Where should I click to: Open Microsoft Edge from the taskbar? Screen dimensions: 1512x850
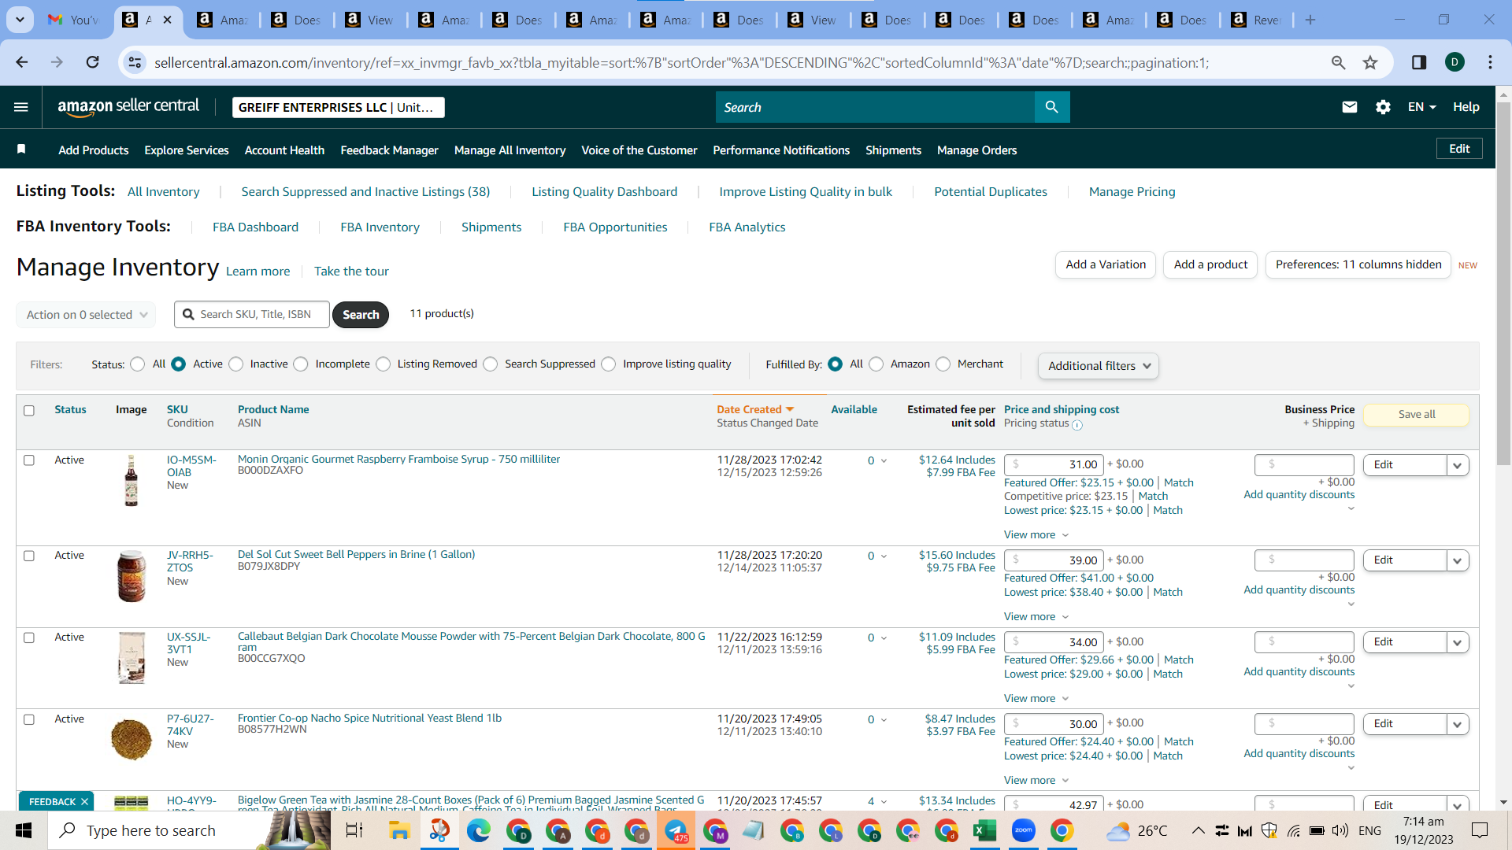[478, 830]
